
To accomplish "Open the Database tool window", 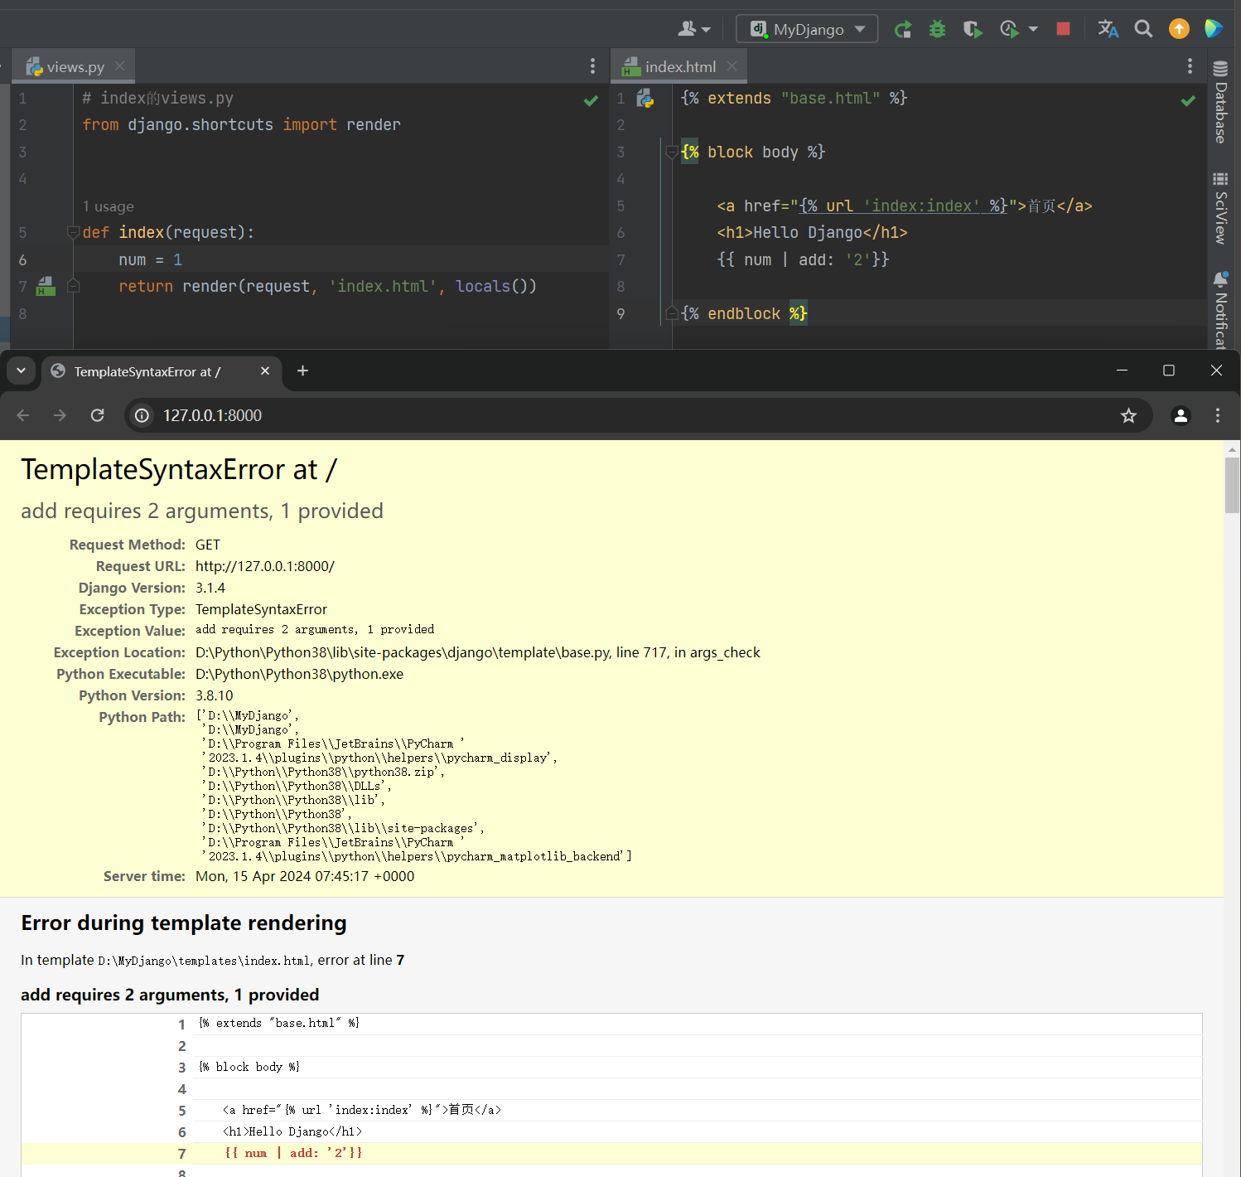I will point(1220,103).
